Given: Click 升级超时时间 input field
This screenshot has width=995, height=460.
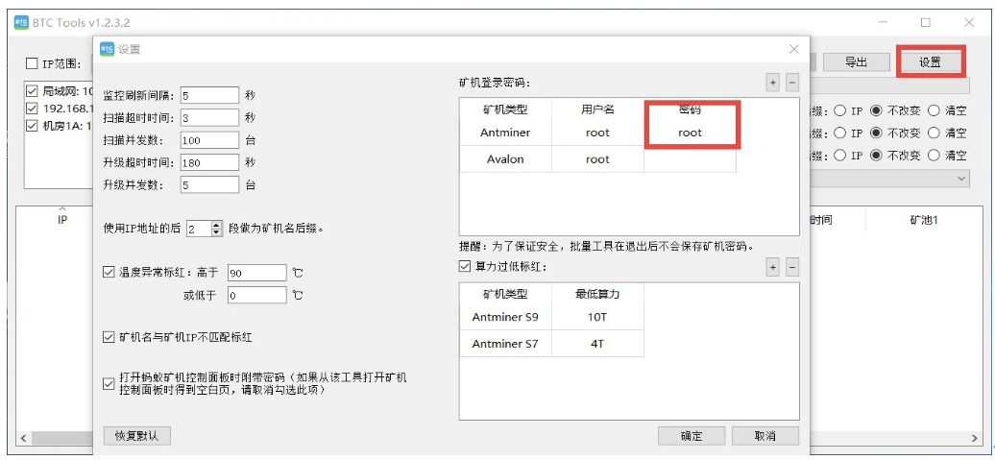Looking at the screenshot, I should click(209, 162).
